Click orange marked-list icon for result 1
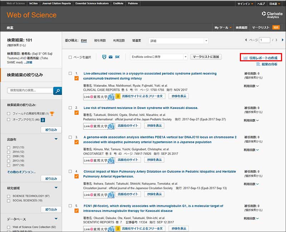 [77, 78]
